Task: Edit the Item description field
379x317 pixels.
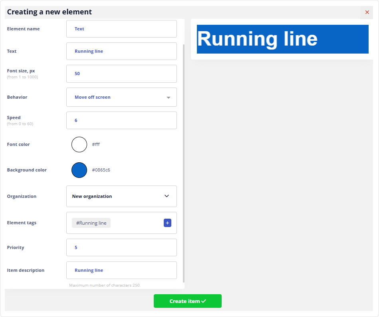Action: click(121, 270)
